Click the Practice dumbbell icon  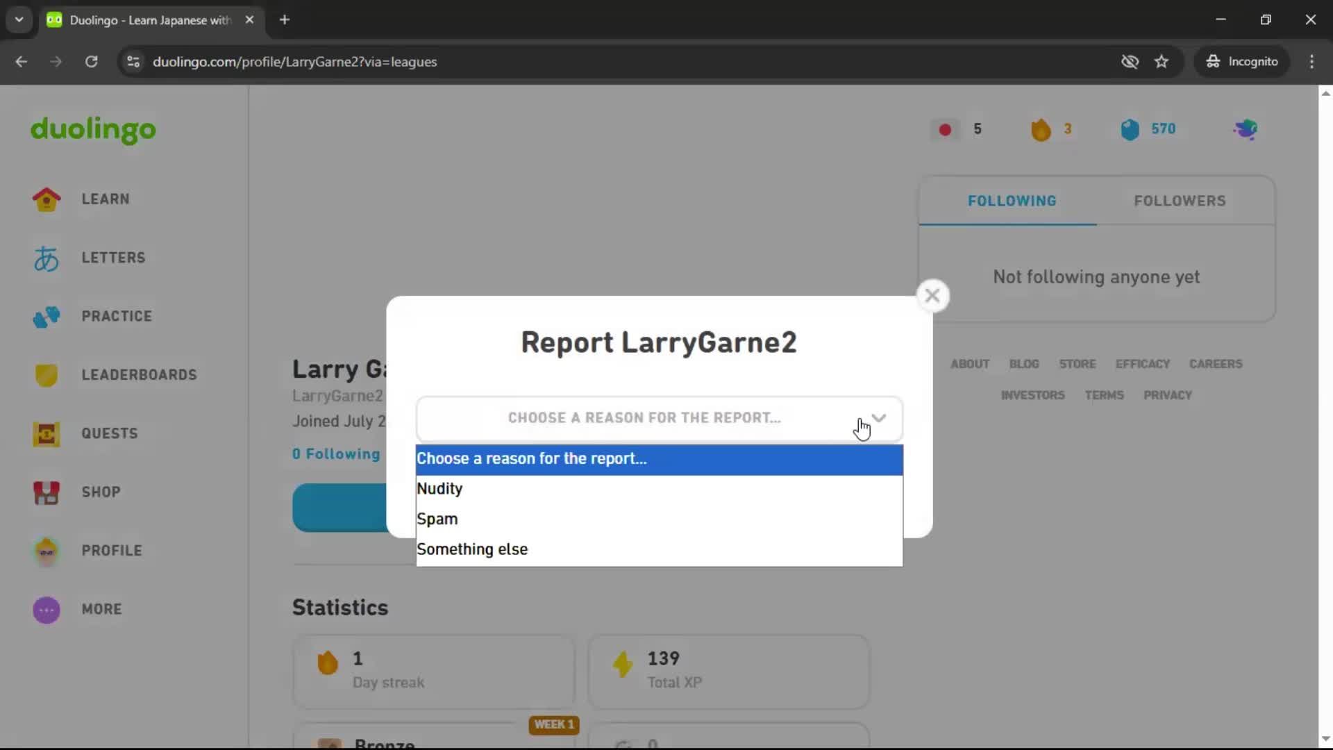[x=45, y=317]
